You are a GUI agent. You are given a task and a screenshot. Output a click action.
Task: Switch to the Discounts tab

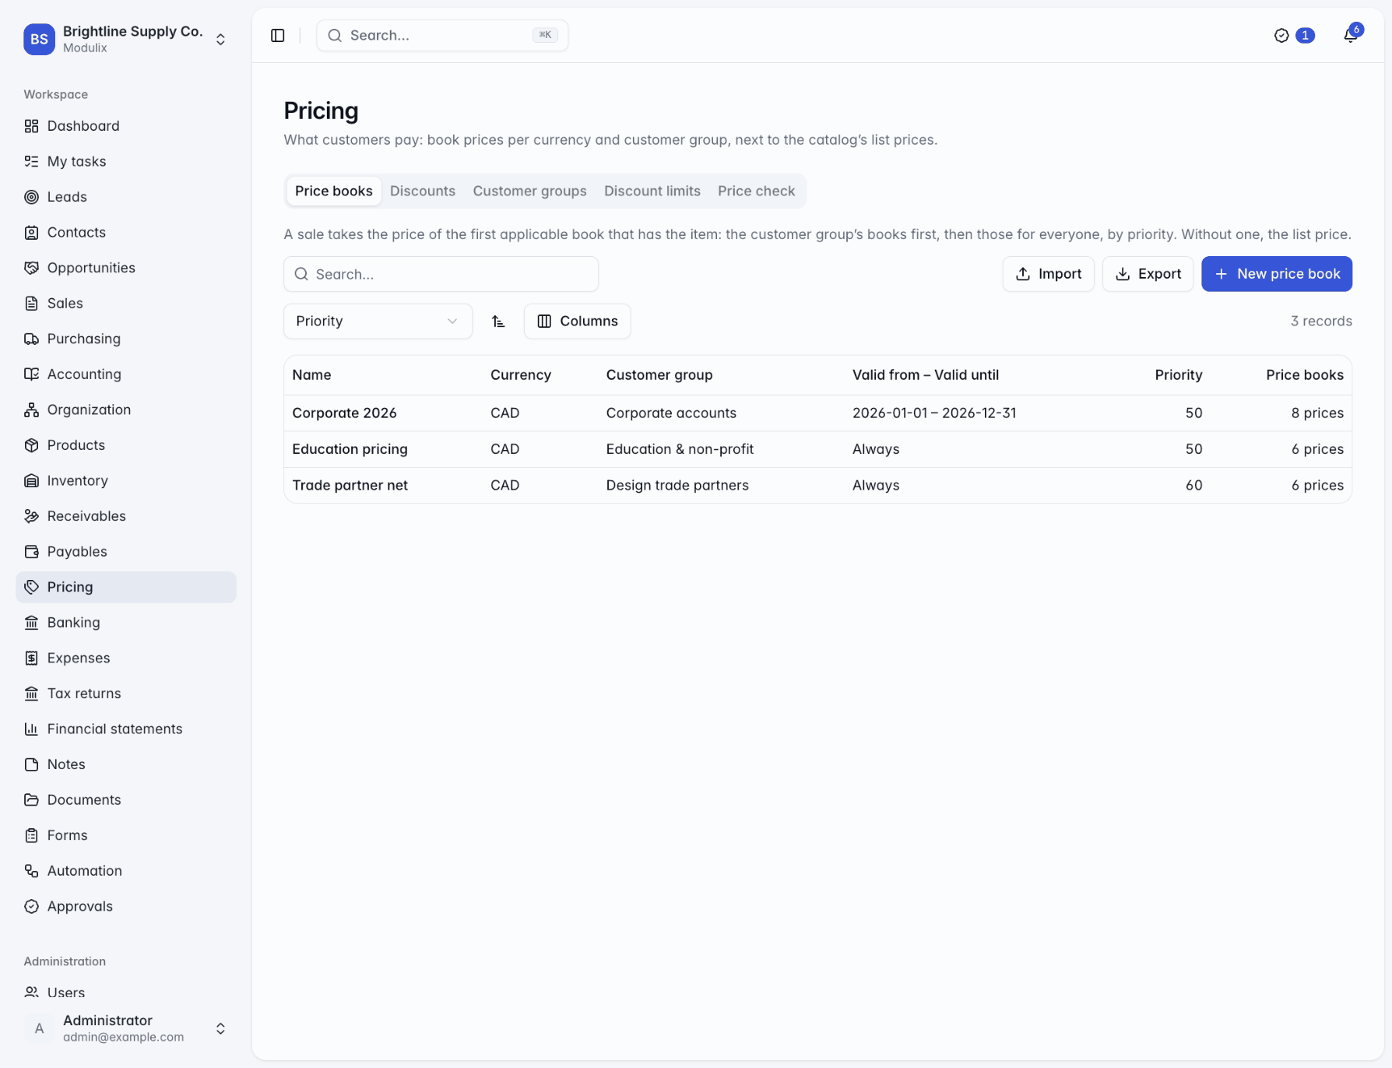point(423,191)
